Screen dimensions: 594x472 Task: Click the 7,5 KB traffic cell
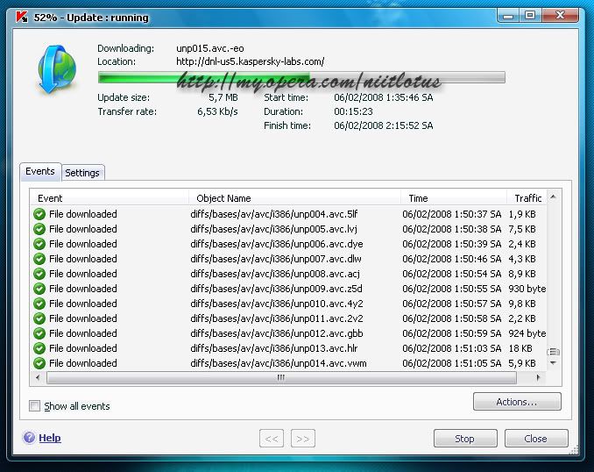[x=522, y=229]
